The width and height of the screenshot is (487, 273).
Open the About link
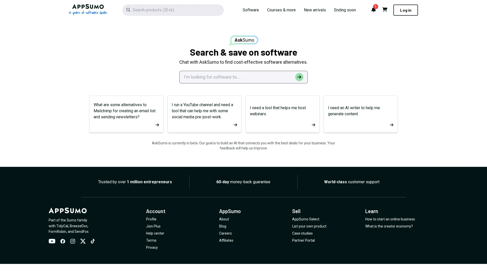(224, 219)
